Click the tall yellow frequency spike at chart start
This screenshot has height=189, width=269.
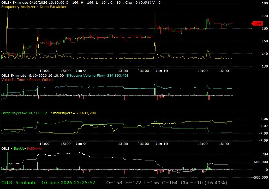pyautogui.click(x=7, y=34)
